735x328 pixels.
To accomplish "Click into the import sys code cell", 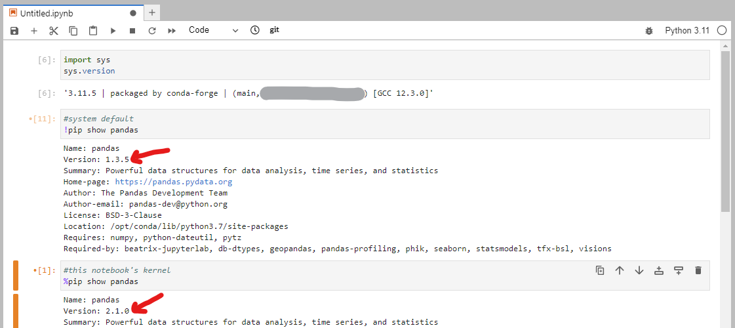I will tap(384, 65).
